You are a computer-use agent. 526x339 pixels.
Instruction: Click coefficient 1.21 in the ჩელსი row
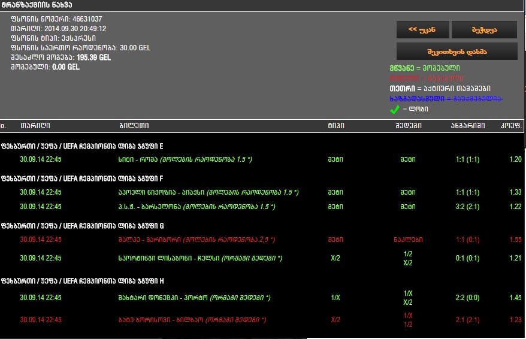point(516,258)
